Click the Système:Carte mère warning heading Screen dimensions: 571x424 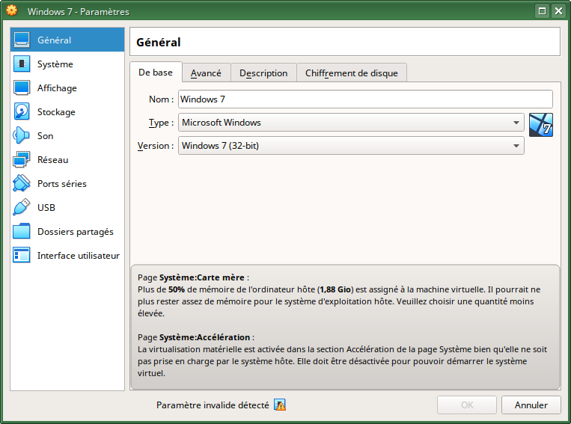point(202,277)
